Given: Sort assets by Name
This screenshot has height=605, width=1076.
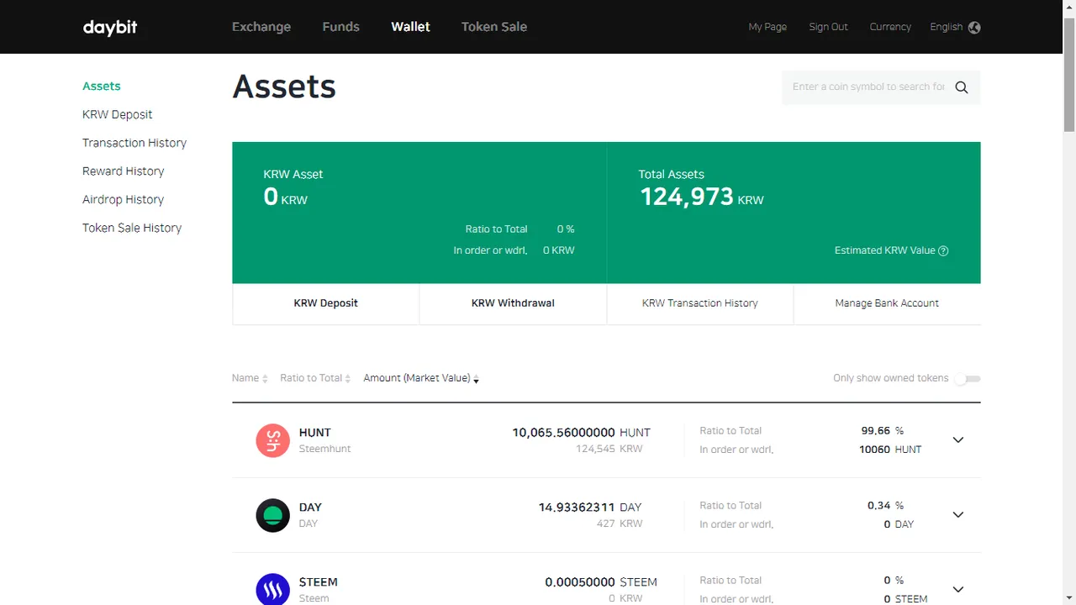Looking at the screenshot, I should (250, 378).
